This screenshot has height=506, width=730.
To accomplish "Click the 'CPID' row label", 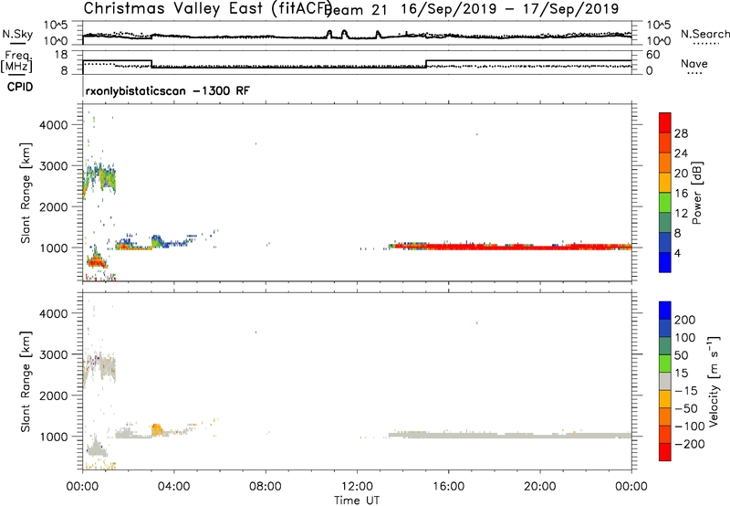I will tap(20, 87).
